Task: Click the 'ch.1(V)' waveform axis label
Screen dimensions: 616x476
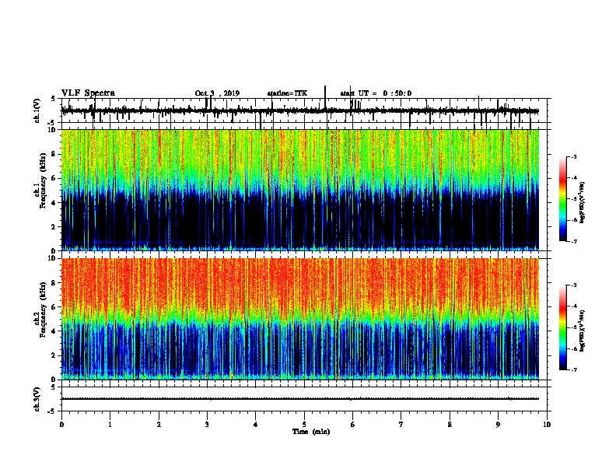Action: 37,110
